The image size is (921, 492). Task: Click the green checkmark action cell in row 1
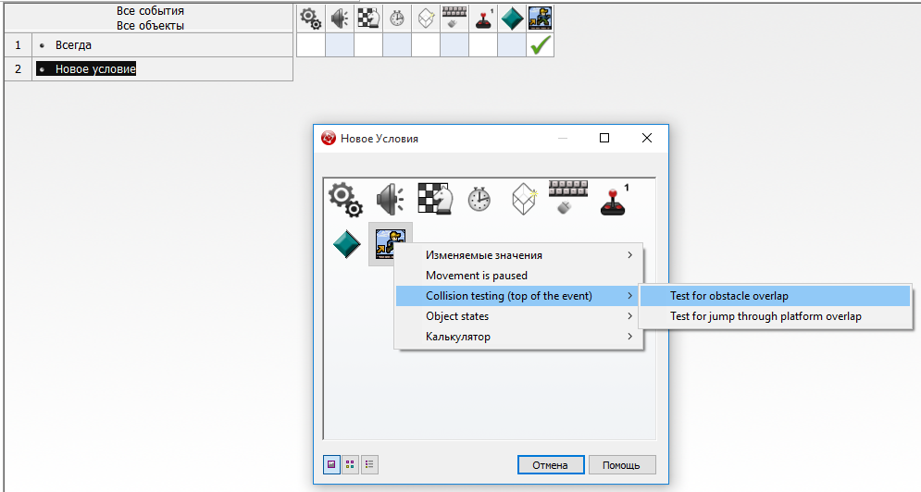click(x=540, y=44)
